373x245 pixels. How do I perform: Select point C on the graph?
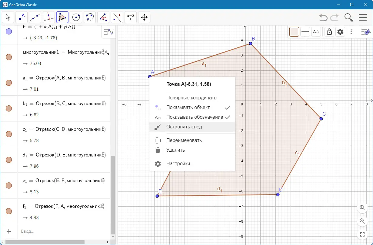[x=321, y=119]
